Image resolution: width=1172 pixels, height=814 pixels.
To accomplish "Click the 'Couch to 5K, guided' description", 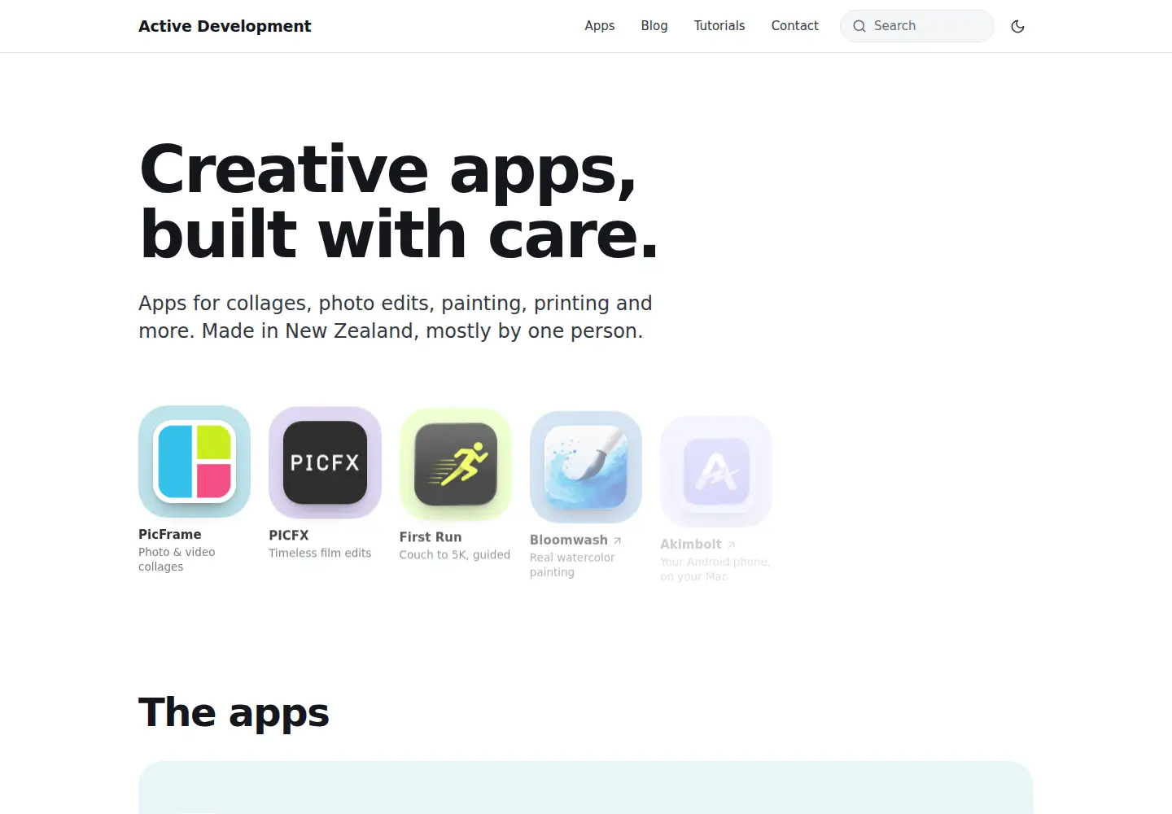I will 455,554.
